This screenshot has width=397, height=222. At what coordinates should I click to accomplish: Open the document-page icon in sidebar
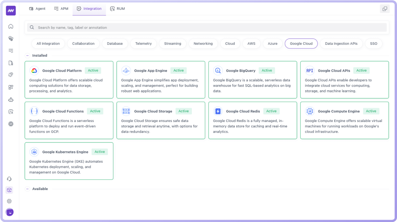pos(10,63)
